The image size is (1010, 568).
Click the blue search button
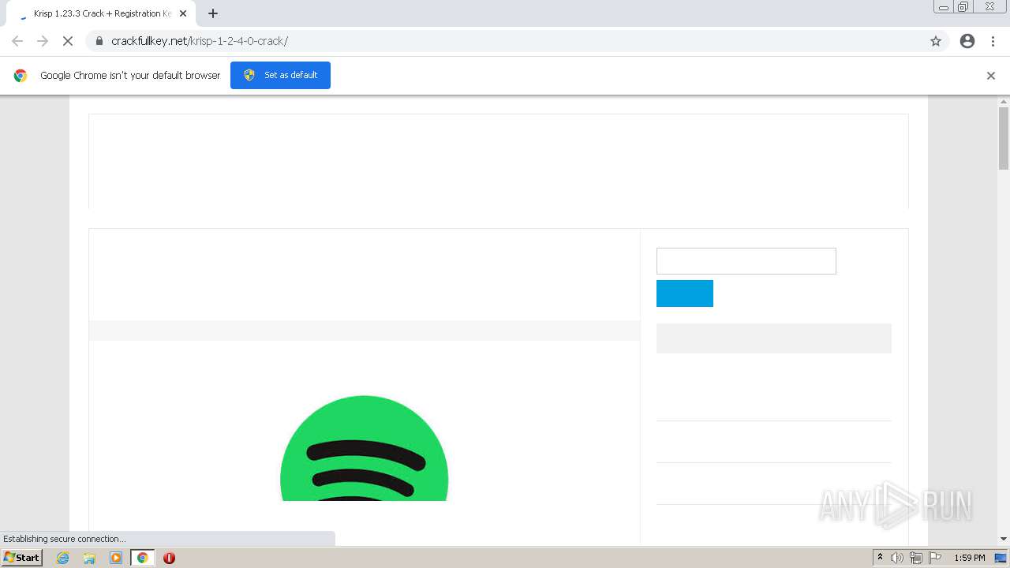tap(685, 293)
